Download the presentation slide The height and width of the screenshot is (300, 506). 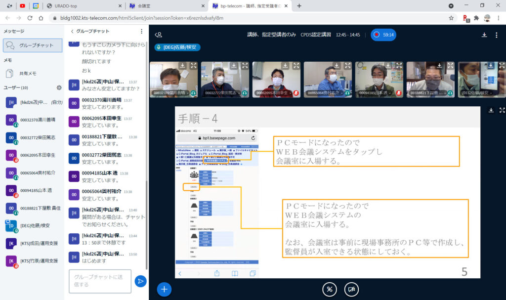pyautogui.click(x=491, y=110)
